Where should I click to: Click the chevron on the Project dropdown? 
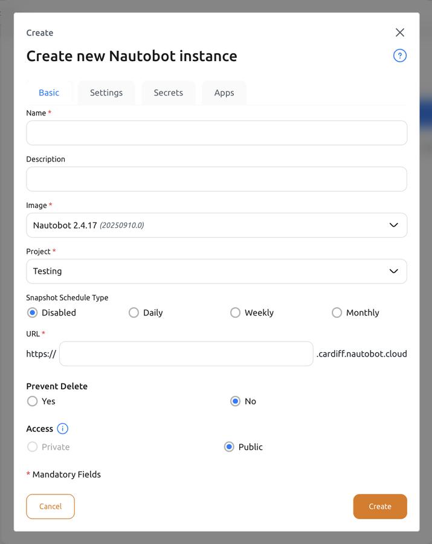pyautogui.click(x=393, y=271)
